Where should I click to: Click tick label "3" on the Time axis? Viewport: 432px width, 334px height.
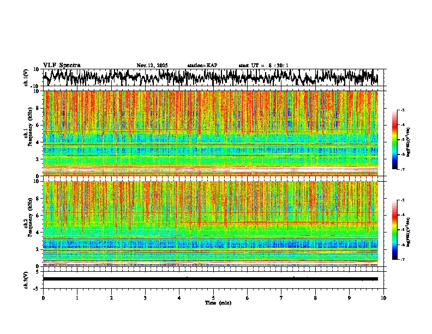pyautogui.click(x=145, y=298)
